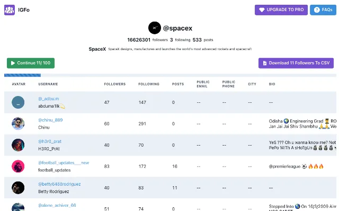Click the IGFo brand name
339x211 pixels.
tap(24, 10)
